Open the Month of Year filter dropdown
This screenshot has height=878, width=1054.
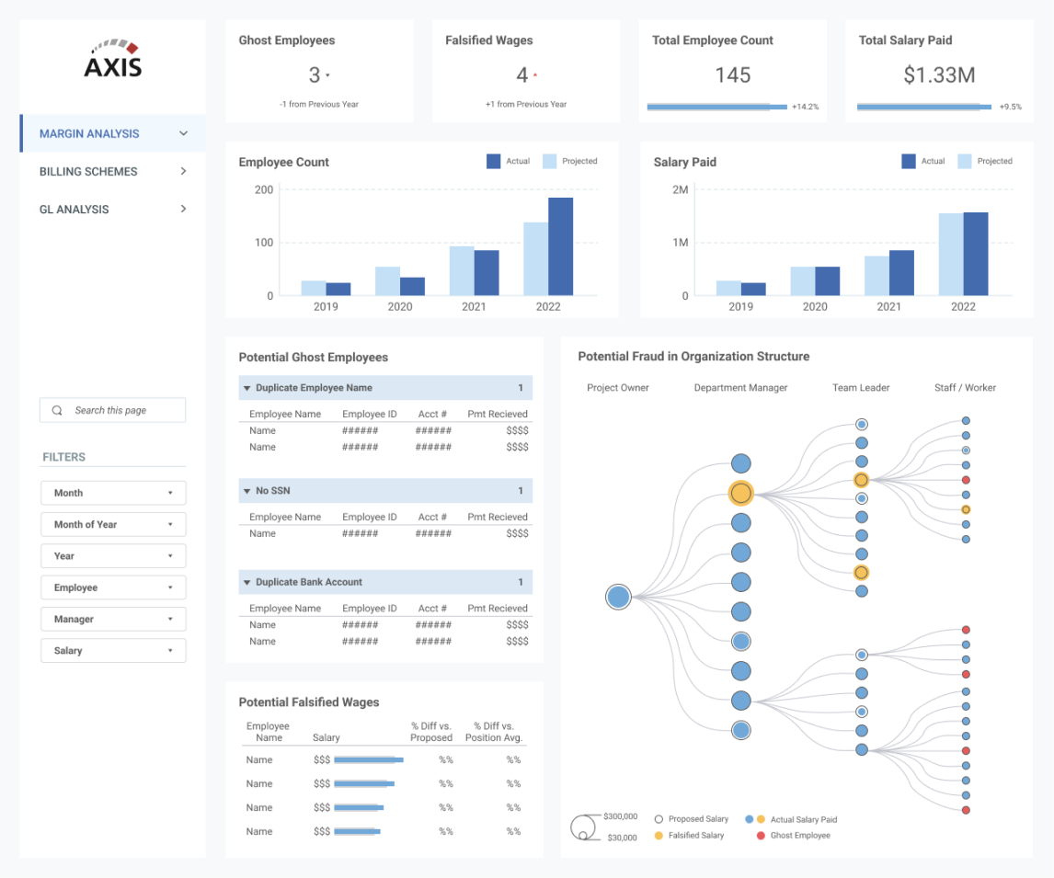[x=113, y=525]
